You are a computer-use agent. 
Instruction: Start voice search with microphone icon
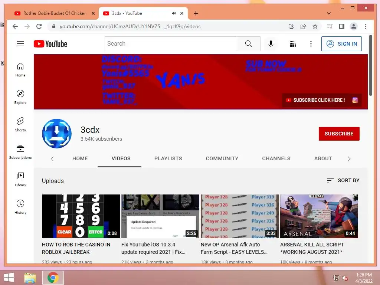tap(271, 44)
